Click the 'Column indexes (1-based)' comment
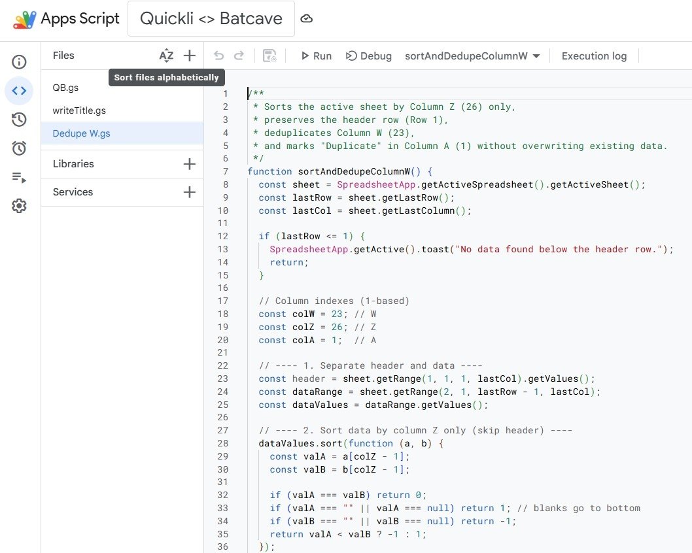Screen dimensions: 692x553 tap(334, 301)
